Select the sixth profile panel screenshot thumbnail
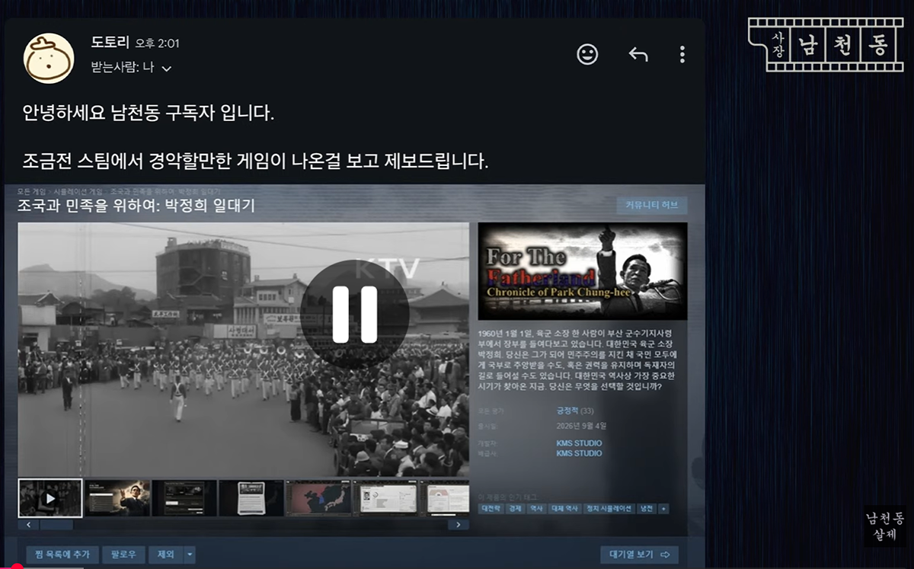The image size is (914, 569). click(385, 498)
